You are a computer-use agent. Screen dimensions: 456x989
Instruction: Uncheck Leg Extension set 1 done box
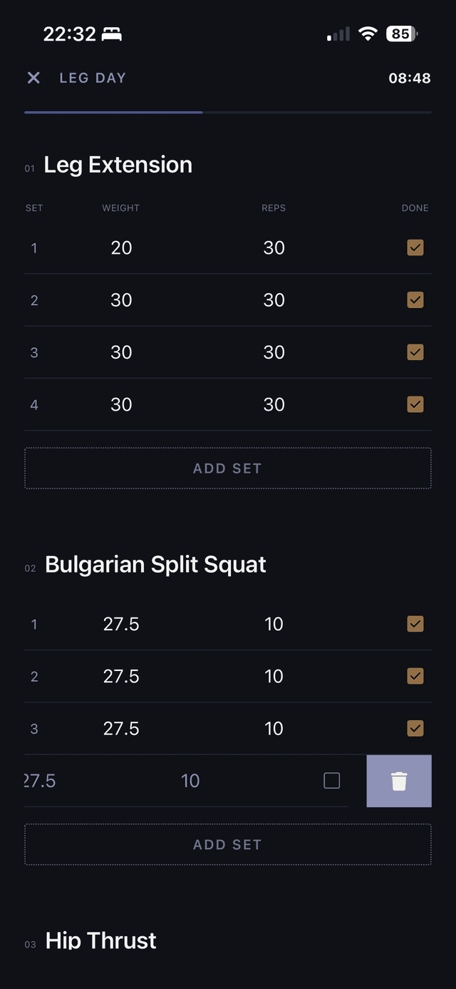pyautogui.click(x=415, y=247)
